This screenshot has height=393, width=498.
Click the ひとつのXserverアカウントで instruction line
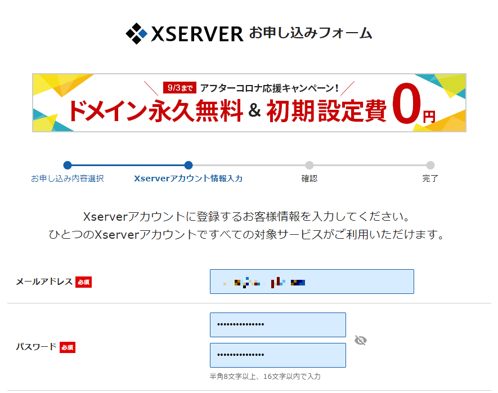246,234
